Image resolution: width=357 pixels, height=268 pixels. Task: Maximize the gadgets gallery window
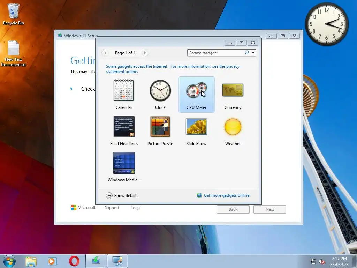click(241, 43)
